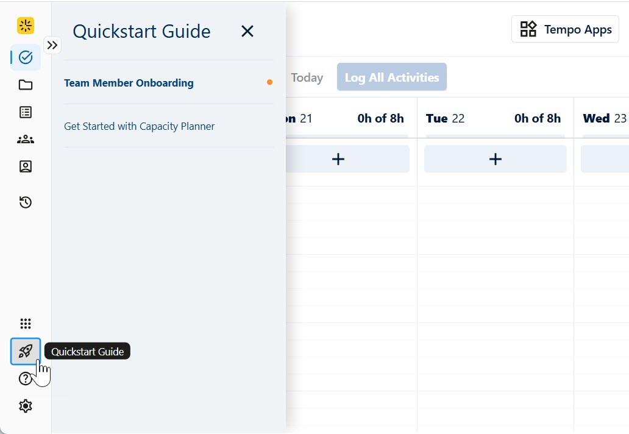
Task: Open the Accounts profile card icon
Action: point(25,166)
